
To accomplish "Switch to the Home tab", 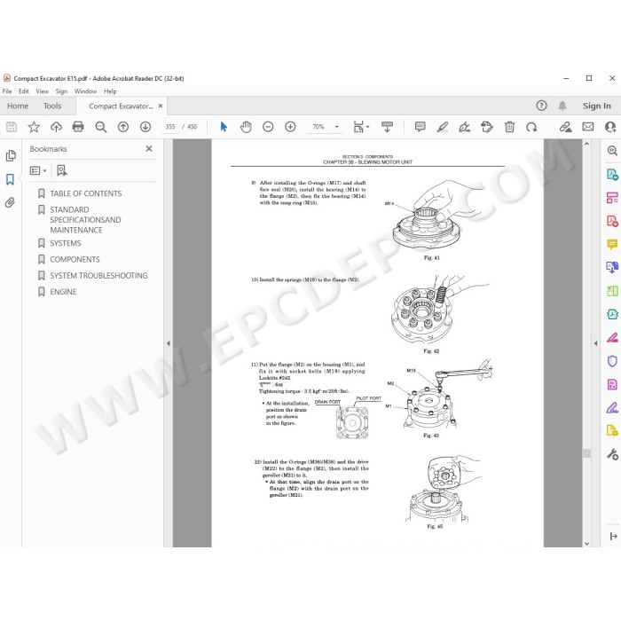I will pos(18,106).
